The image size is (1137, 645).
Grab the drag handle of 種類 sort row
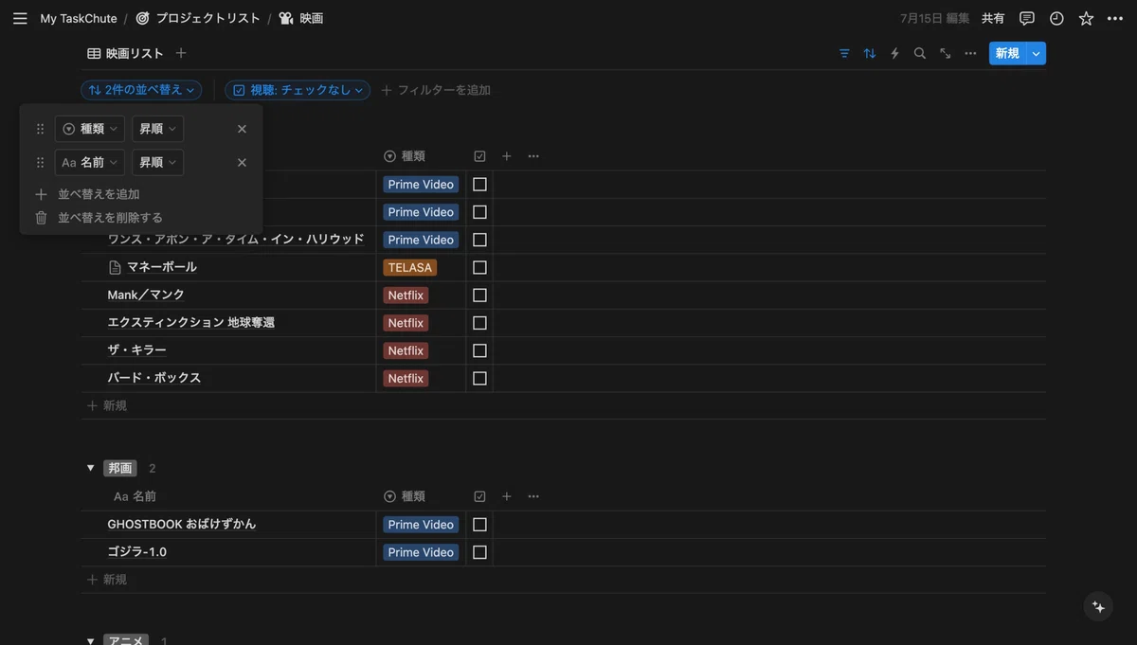click(40, 129)
